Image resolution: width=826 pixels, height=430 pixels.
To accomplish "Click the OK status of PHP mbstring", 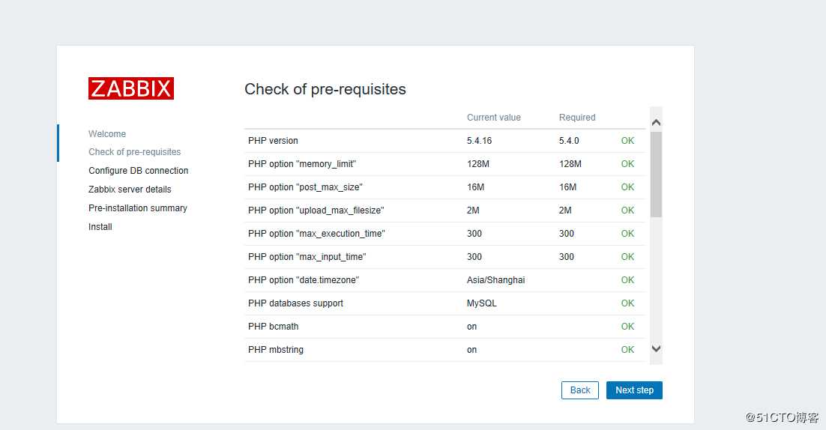I will tap(627, 349).
